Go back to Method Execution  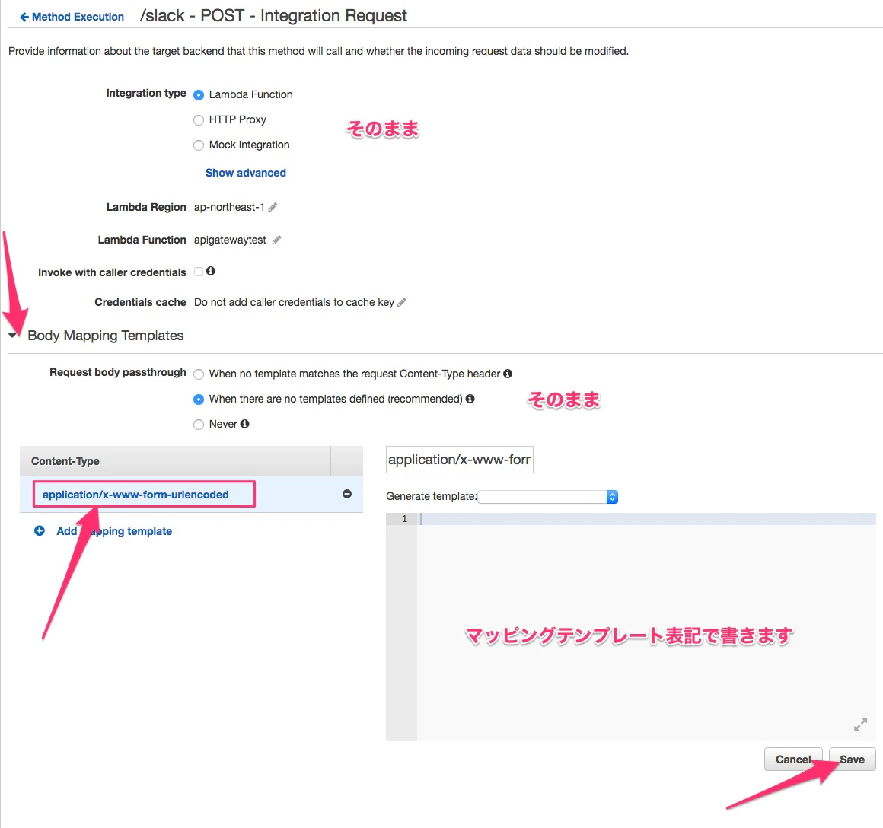[x=72, y=17]
